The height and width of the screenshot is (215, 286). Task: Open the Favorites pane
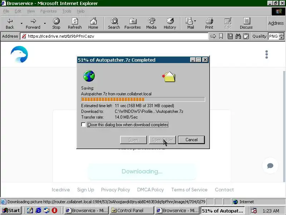point(133,23)
